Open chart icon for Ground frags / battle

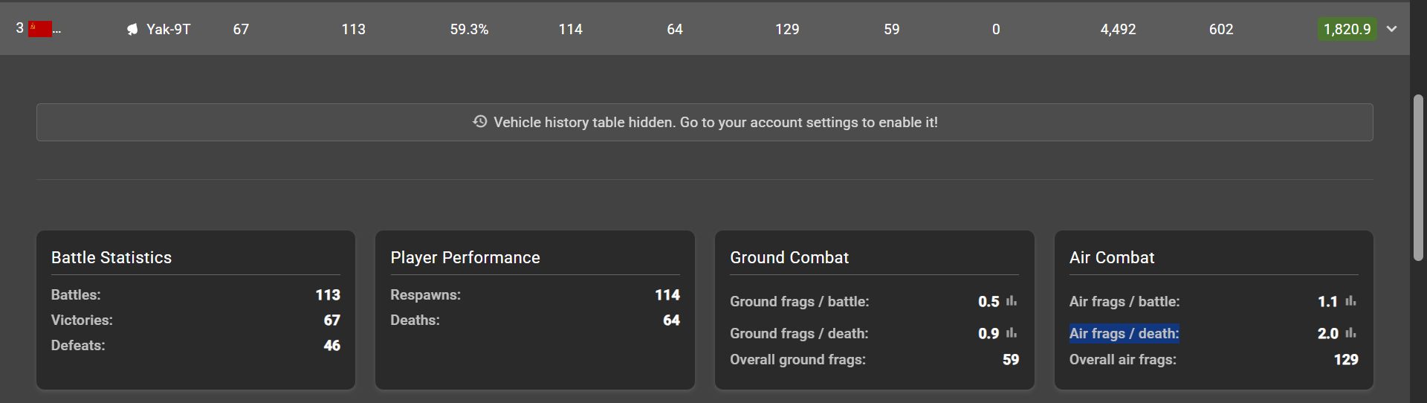[x=1012, y=301]
